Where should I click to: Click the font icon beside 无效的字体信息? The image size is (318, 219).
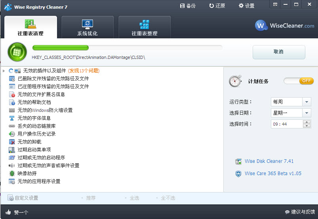(12, 118)
